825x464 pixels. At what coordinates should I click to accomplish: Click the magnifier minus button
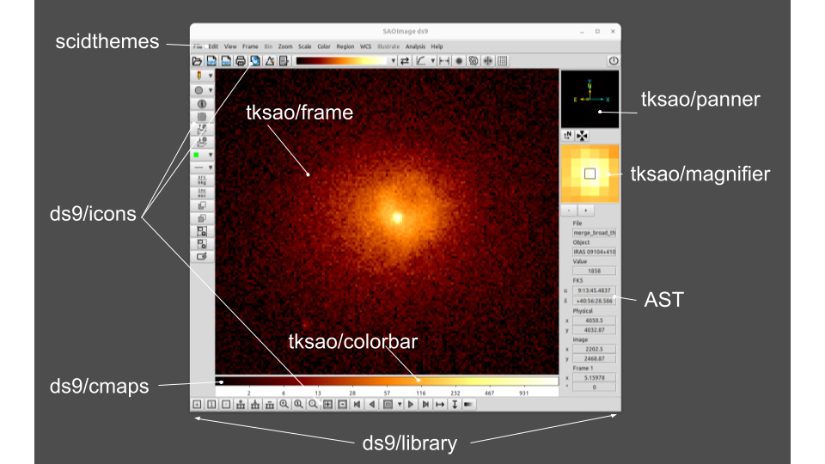569,211
